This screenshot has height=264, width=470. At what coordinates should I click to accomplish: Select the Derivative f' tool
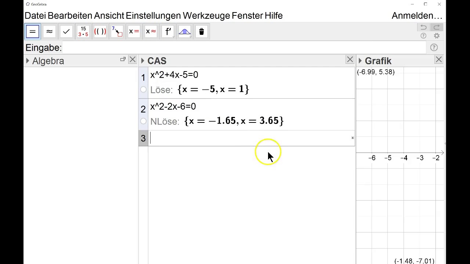click(x=168, y=32)
